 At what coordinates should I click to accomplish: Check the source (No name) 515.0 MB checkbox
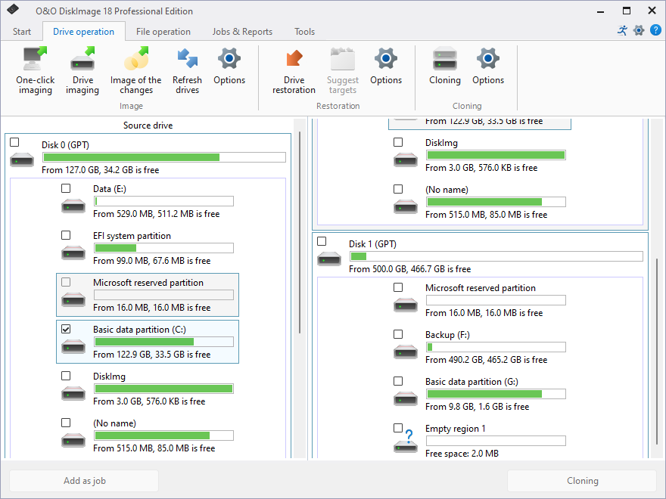pyautogui.click(x=66, y=423)
